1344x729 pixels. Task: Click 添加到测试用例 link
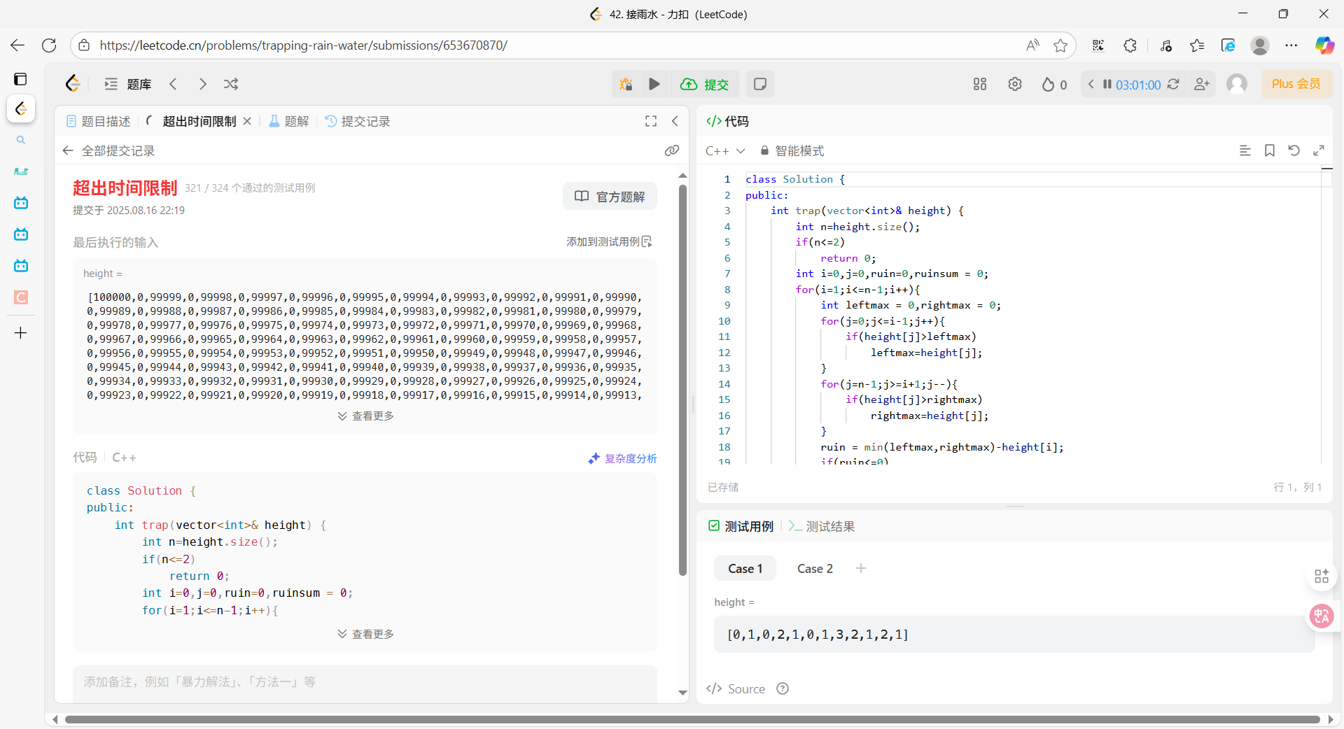[609, 241]
